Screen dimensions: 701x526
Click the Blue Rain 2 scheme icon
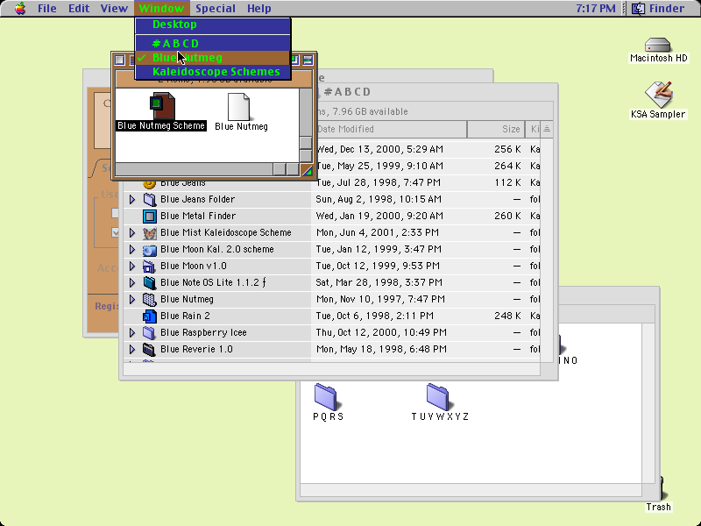coord(149,316)
